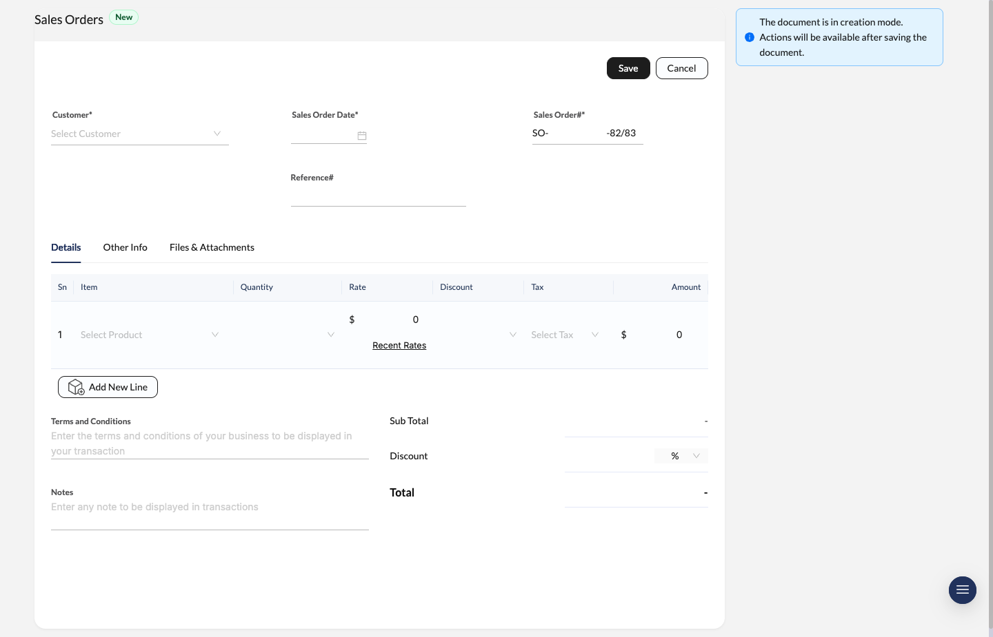
Task: Click the Save button
Action: click(628, 68)
